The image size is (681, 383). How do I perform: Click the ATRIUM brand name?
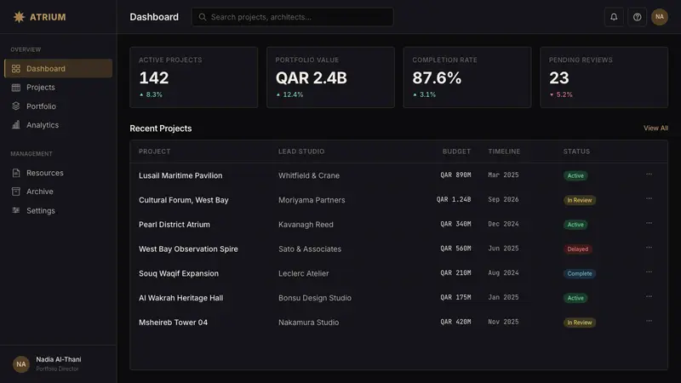click(48, 17)
